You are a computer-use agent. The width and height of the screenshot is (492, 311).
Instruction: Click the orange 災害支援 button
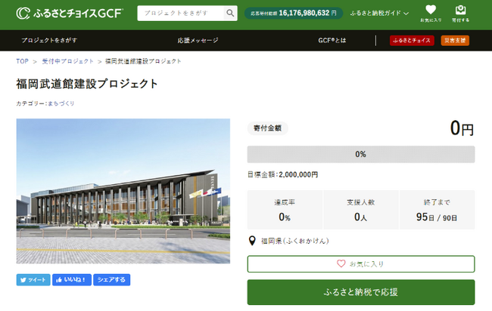pyautogui.click(x=454, y=40)
